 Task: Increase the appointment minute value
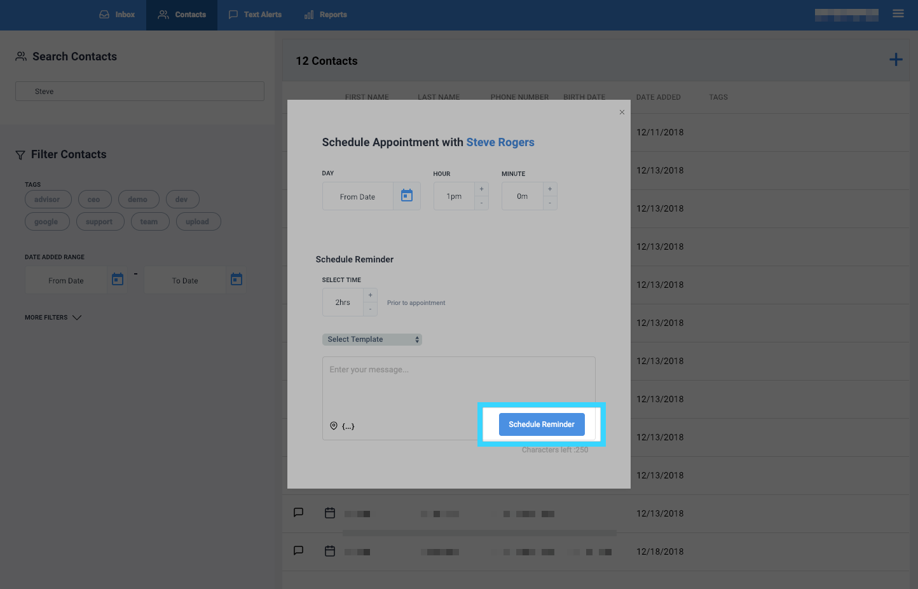(550, 189)
